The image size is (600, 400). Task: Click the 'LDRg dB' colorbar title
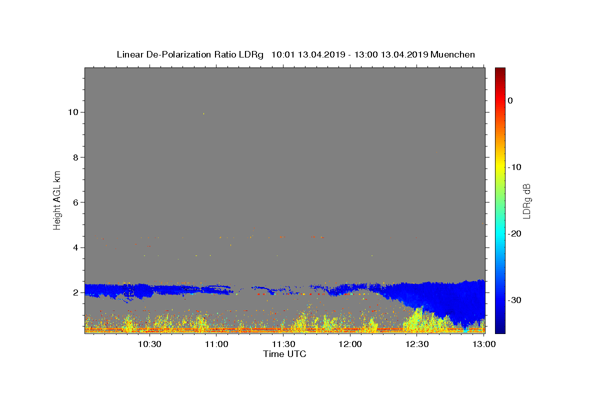(x=526, y=200)
